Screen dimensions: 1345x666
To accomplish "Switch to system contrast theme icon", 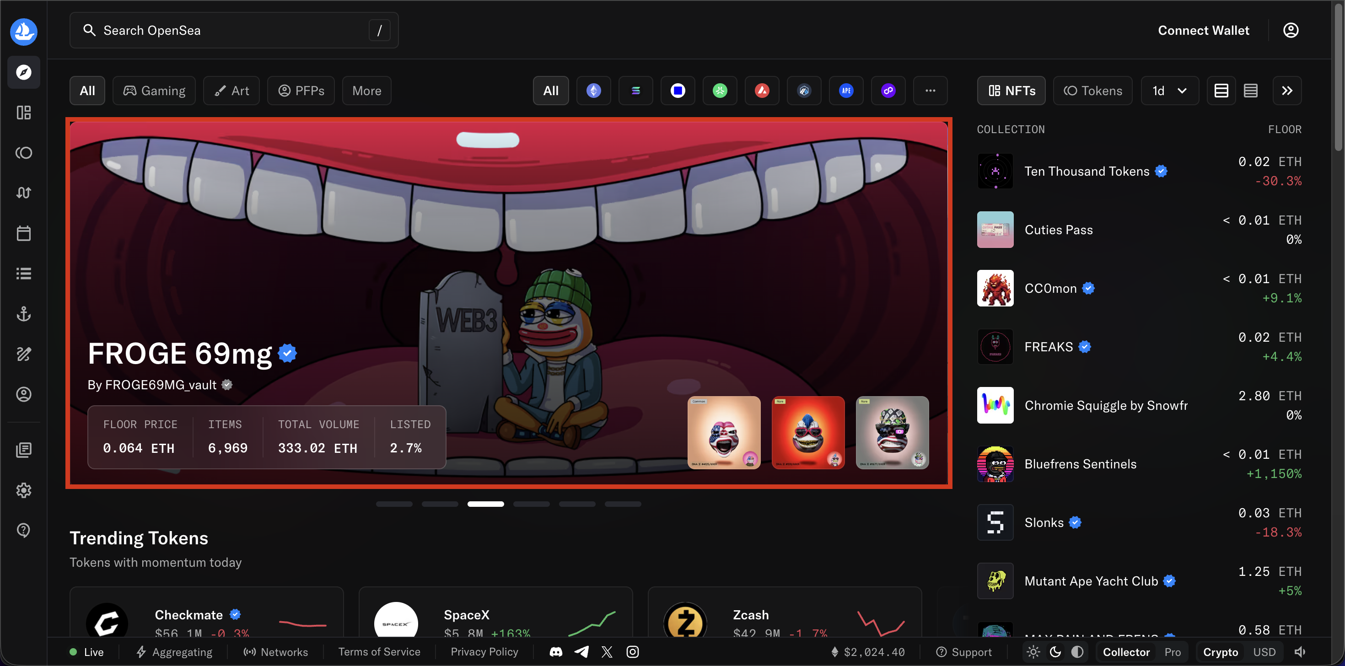I will tap(1077, 652).
